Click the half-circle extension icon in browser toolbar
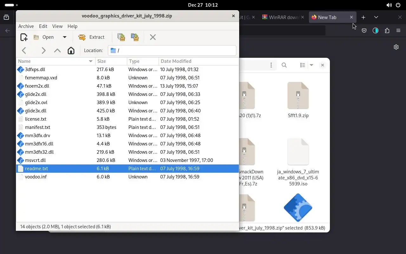 point(376,31)
